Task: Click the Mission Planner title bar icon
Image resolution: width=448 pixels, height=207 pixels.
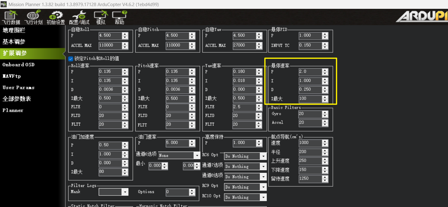Action: pos(4,4)
